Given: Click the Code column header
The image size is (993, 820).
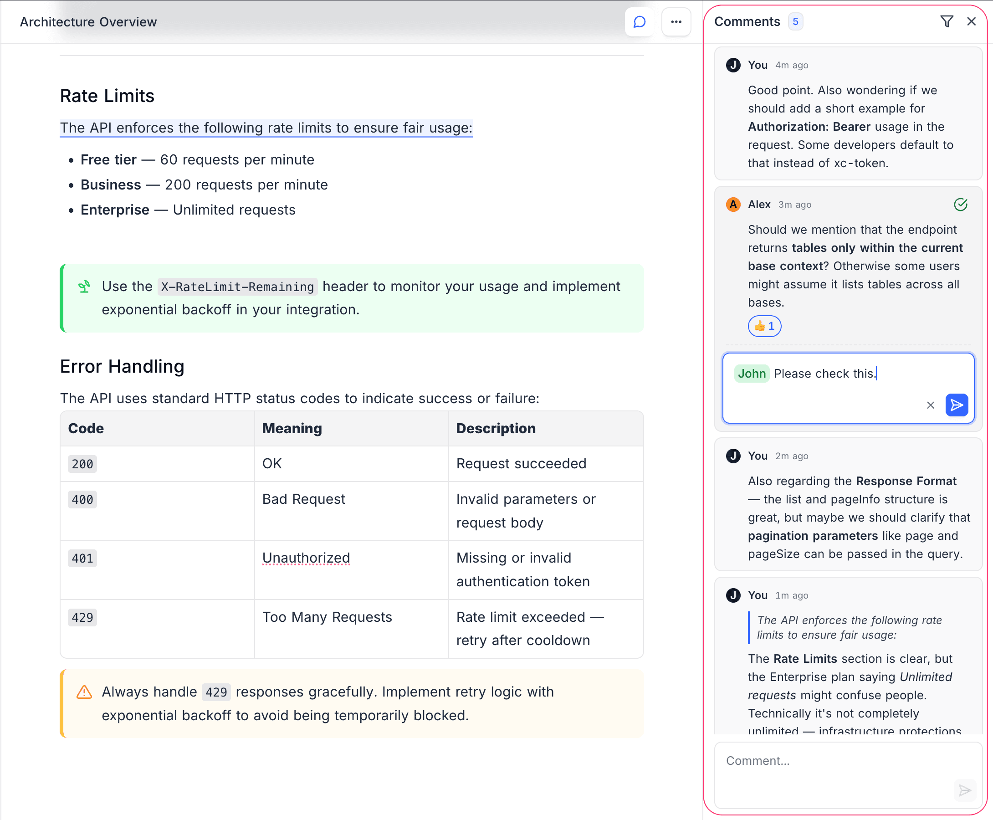Looking at the screenshot, I should [x=86, y=428].
